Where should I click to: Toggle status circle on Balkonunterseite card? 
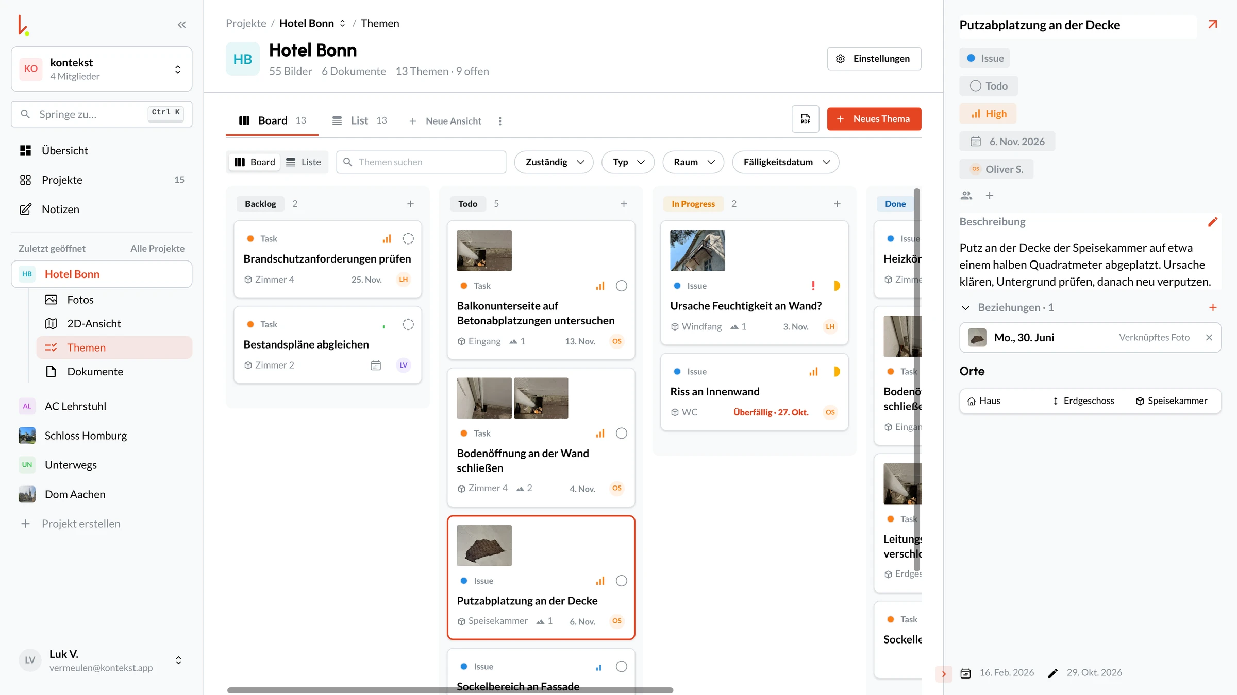pyautogui.click(x=622, y=286)
